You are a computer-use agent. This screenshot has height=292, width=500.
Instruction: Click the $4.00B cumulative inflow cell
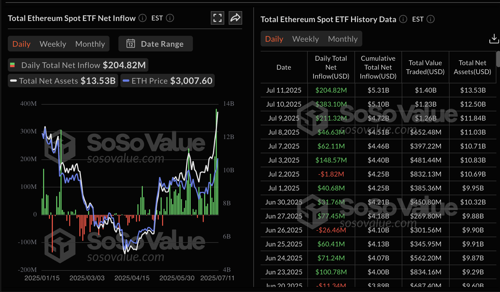(378, 272)
